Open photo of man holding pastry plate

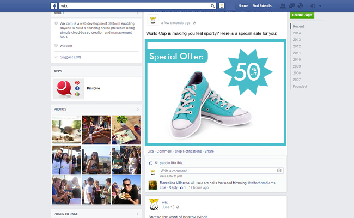pos(126,190)
